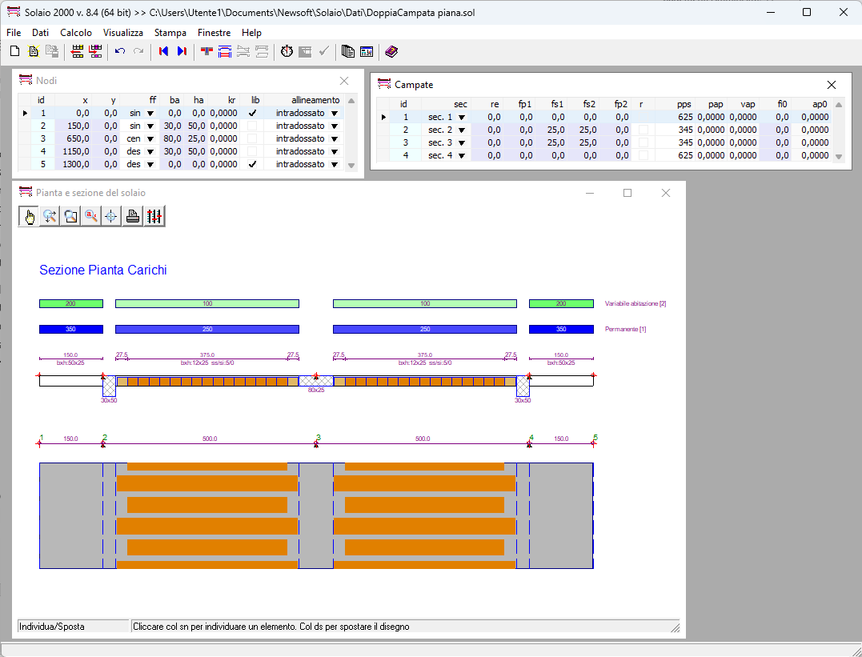The height and width of the screenshot is (657, 862).
Task: Open the File menu
Action: pos(14,33)
